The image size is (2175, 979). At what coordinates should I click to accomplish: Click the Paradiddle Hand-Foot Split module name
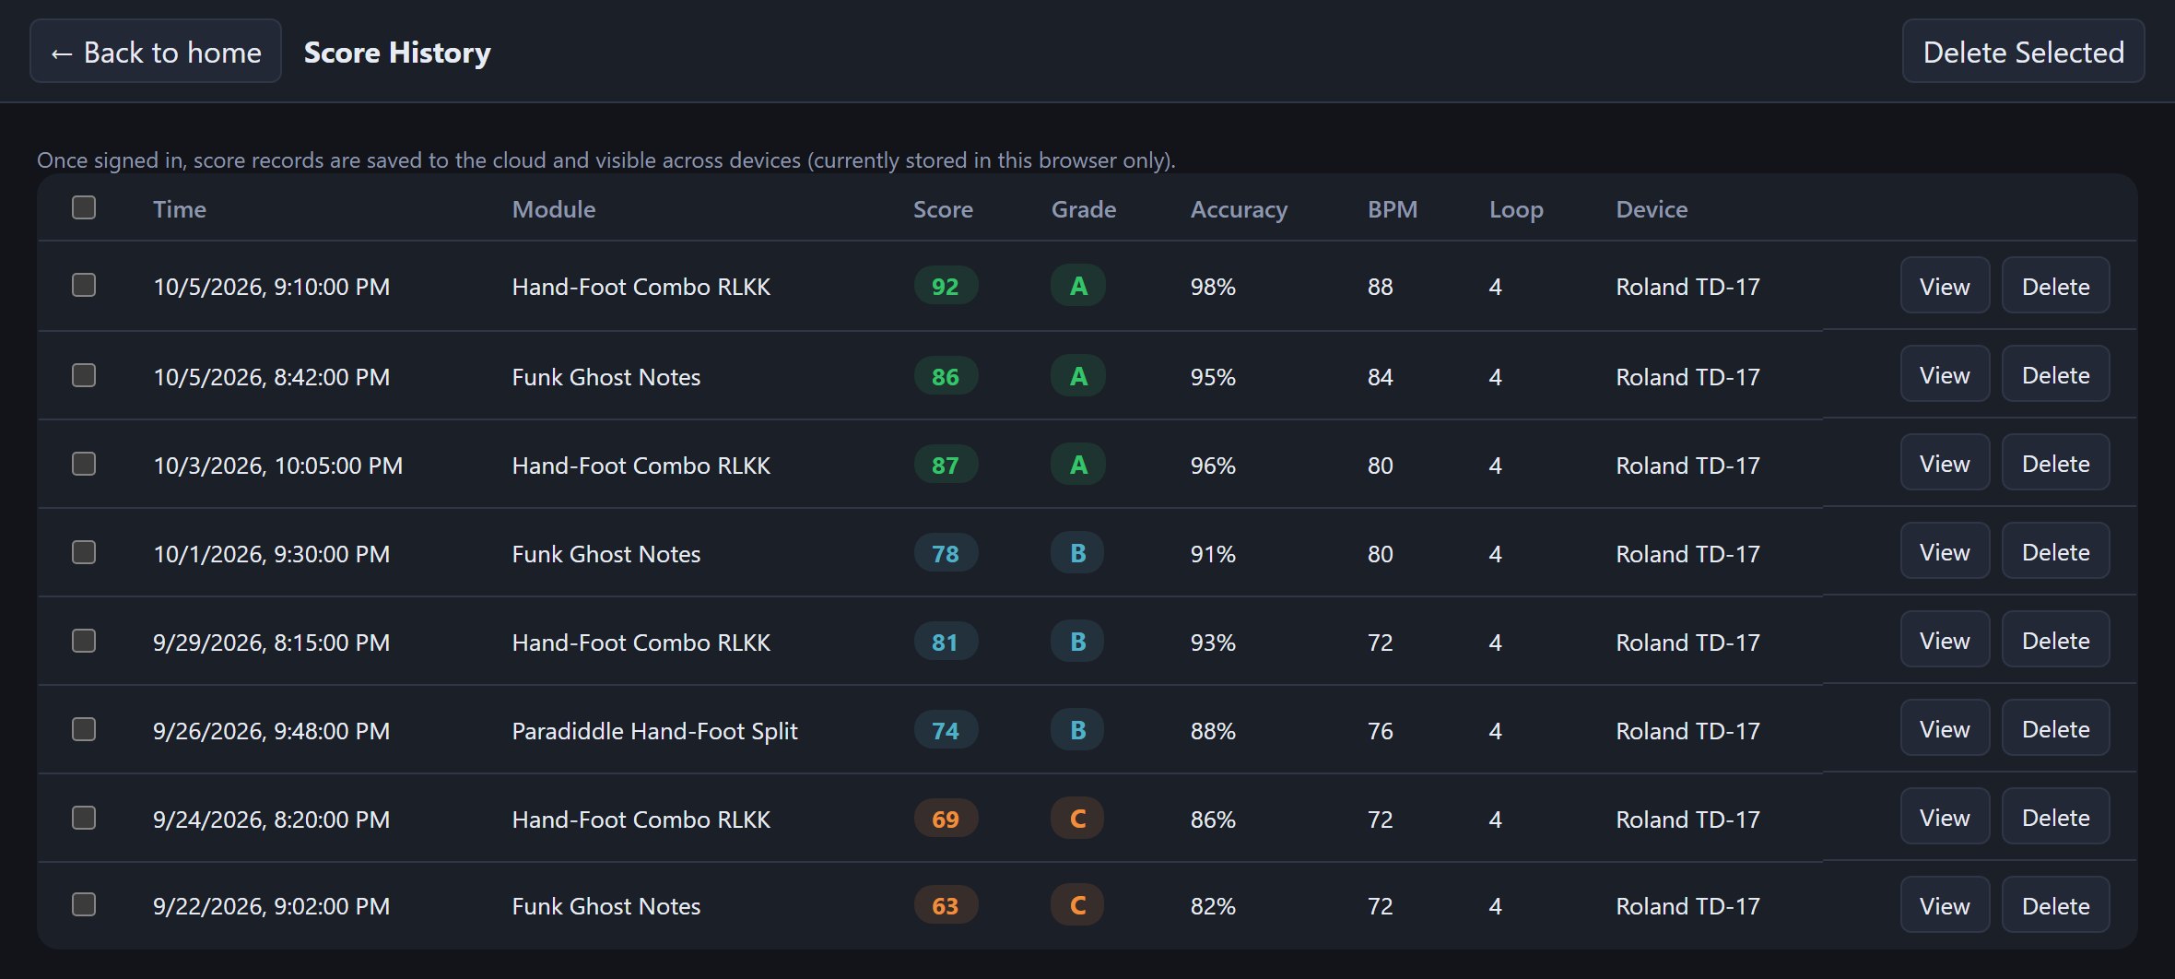pos(655,731)
